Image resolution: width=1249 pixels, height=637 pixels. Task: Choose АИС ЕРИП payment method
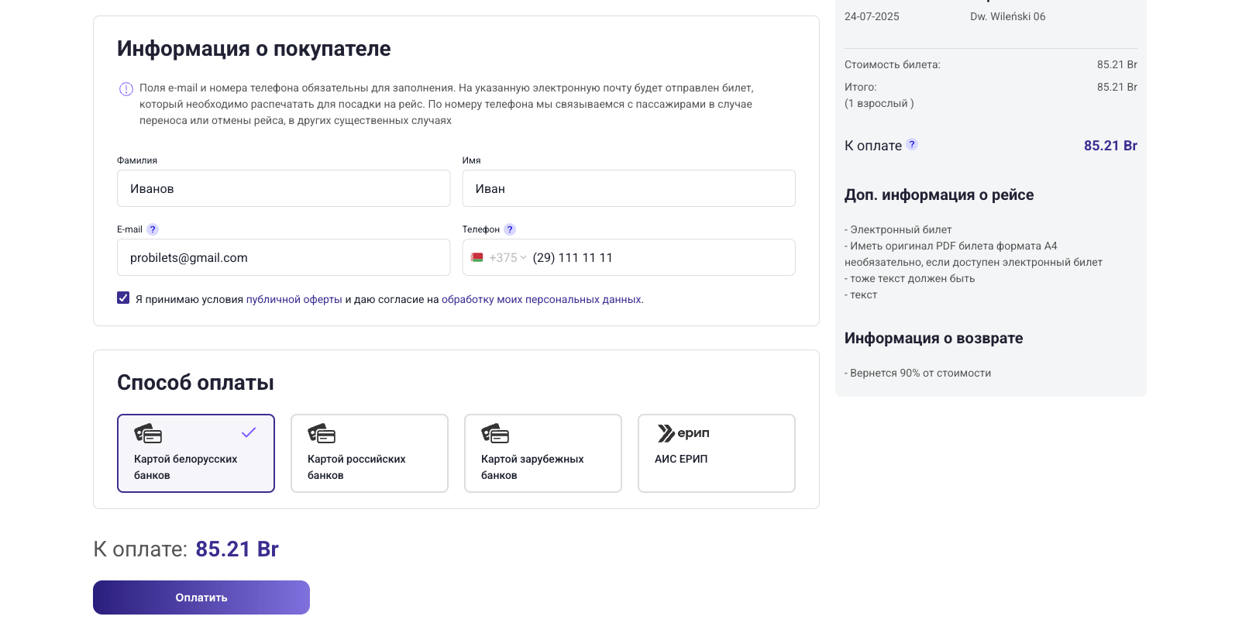(716, 453)
